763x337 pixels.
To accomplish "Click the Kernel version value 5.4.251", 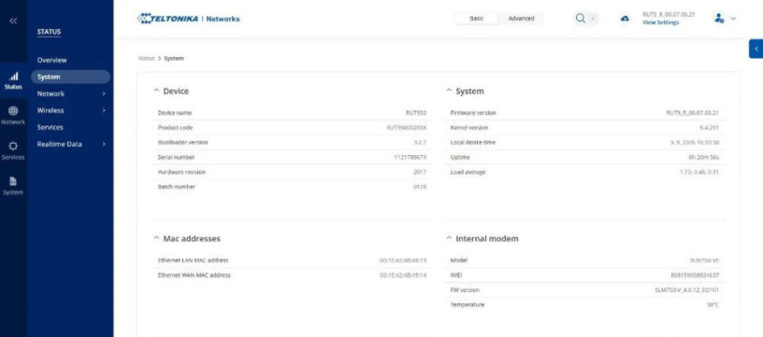I will tap(709, 128).
